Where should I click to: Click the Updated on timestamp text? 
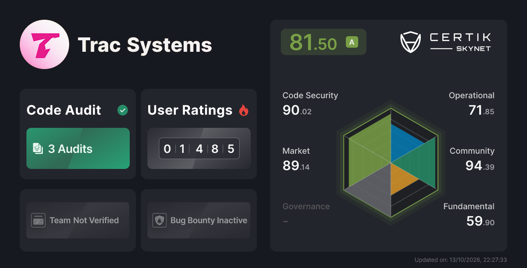(x=461, y=260)
